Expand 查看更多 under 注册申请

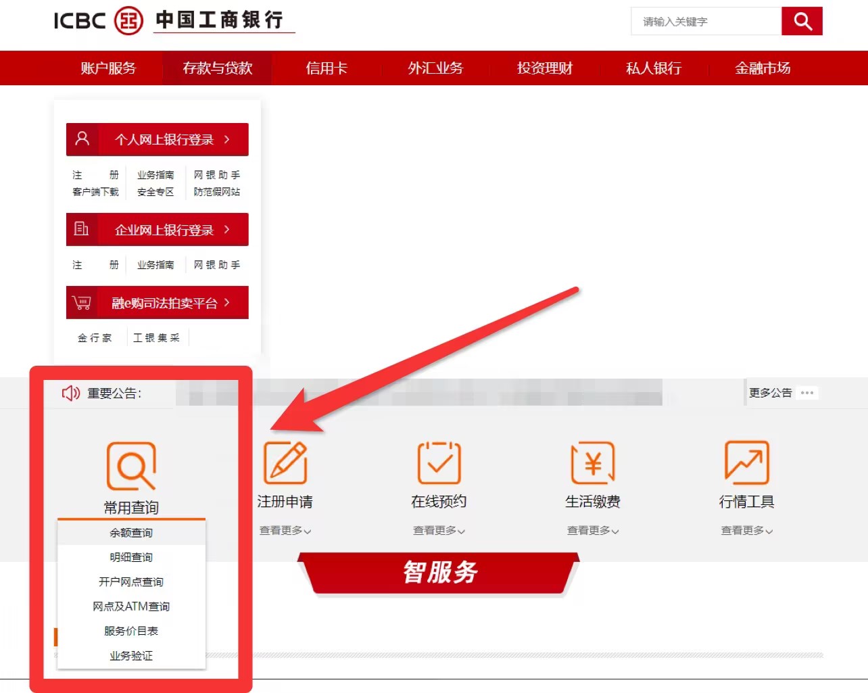coord(285,531)
